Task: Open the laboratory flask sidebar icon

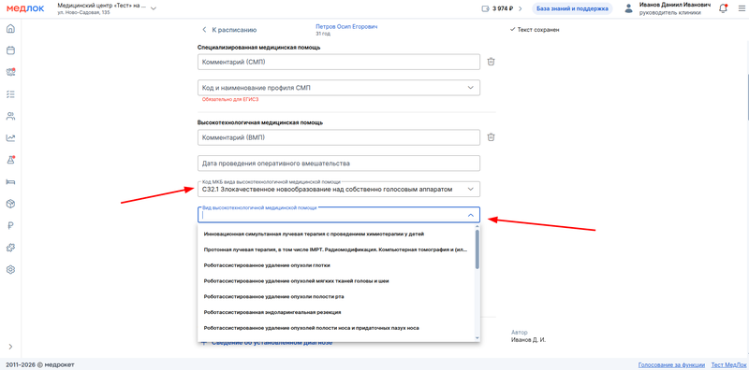Action: click(10, 160)
